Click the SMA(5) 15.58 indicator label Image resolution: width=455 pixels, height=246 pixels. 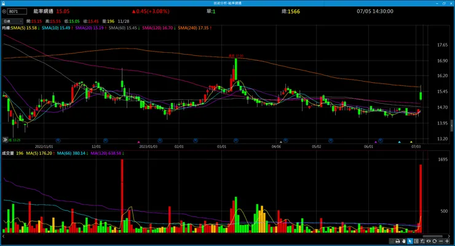pos(25,28)
